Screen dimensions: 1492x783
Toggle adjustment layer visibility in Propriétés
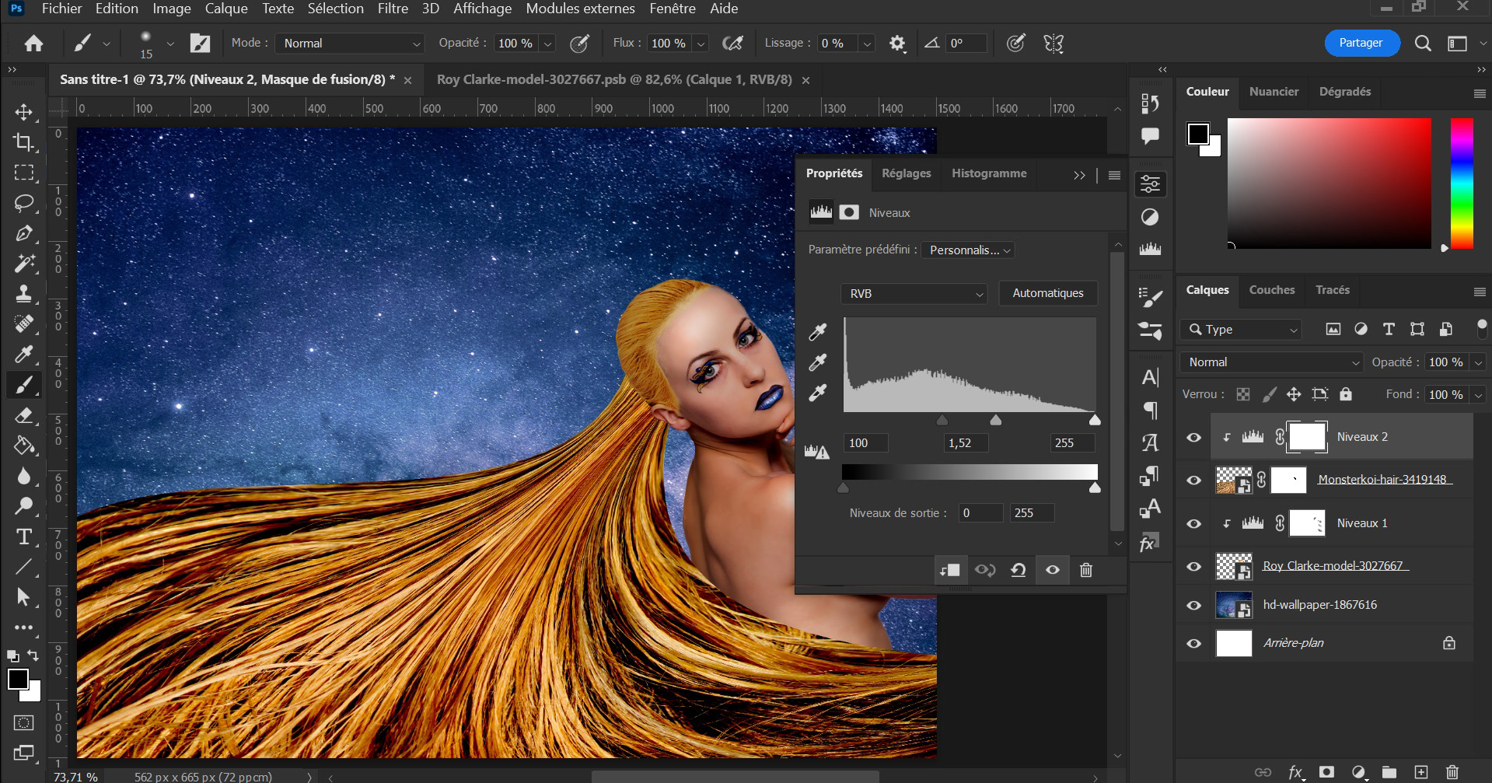(1052, 570)
